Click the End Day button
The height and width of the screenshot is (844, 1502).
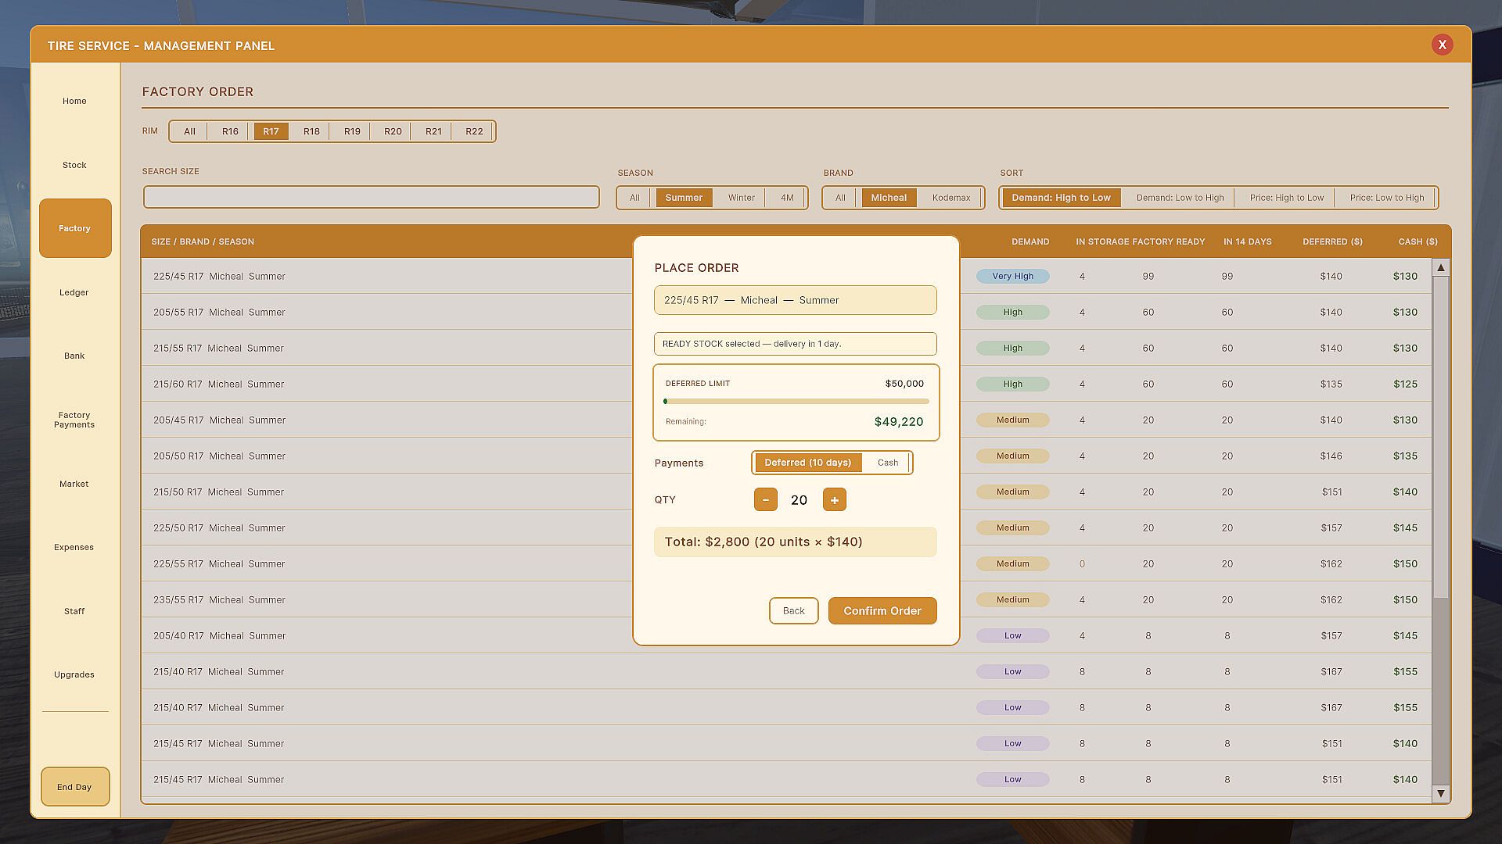[75, 787]
